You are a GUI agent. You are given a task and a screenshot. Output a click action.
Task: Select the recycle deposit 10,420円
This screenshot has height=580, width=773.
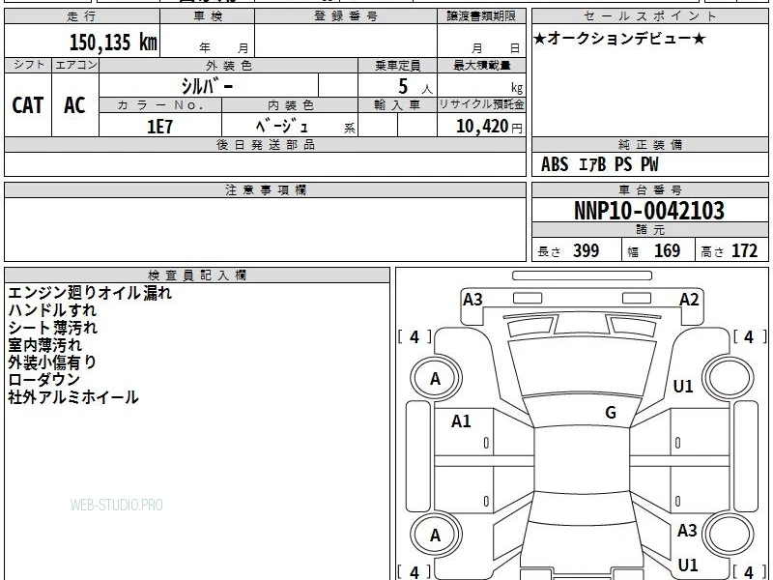pyautogui.click(x=489, y=127)
